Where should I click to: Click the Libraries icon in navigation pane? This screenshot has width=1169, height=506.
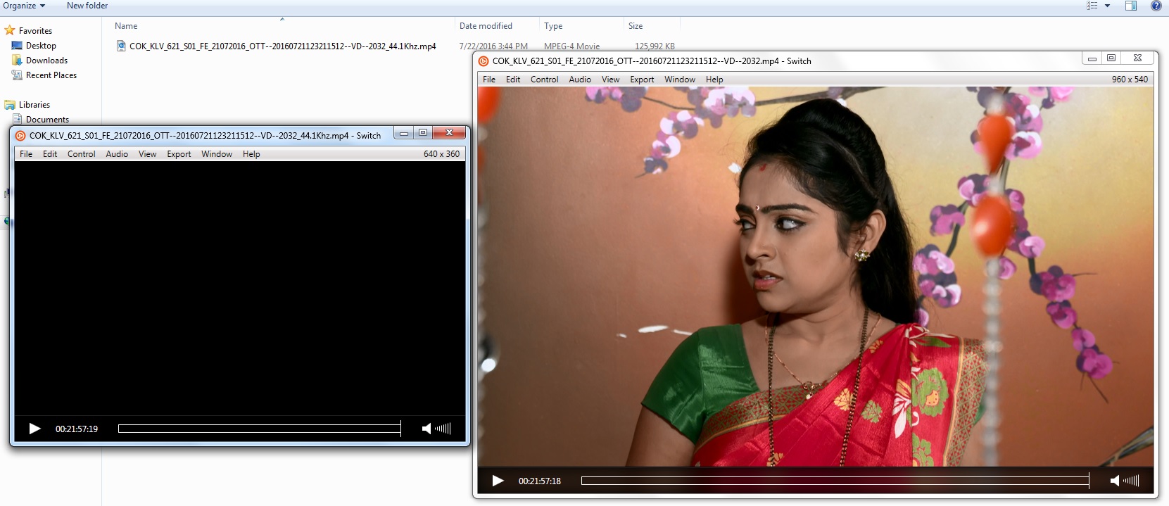tap(10, 105)
